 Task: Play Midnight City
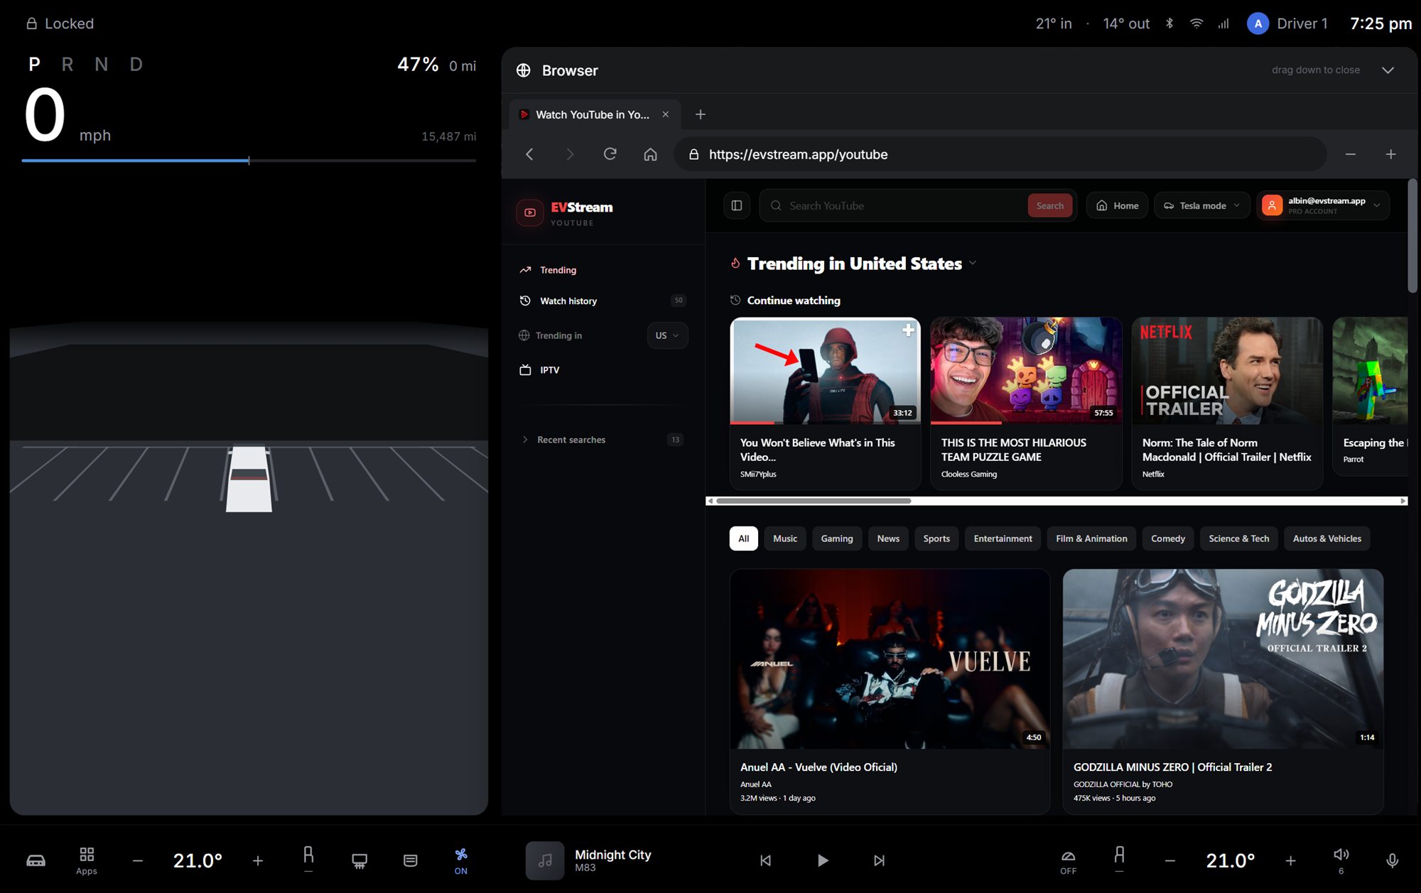point(822,860)
